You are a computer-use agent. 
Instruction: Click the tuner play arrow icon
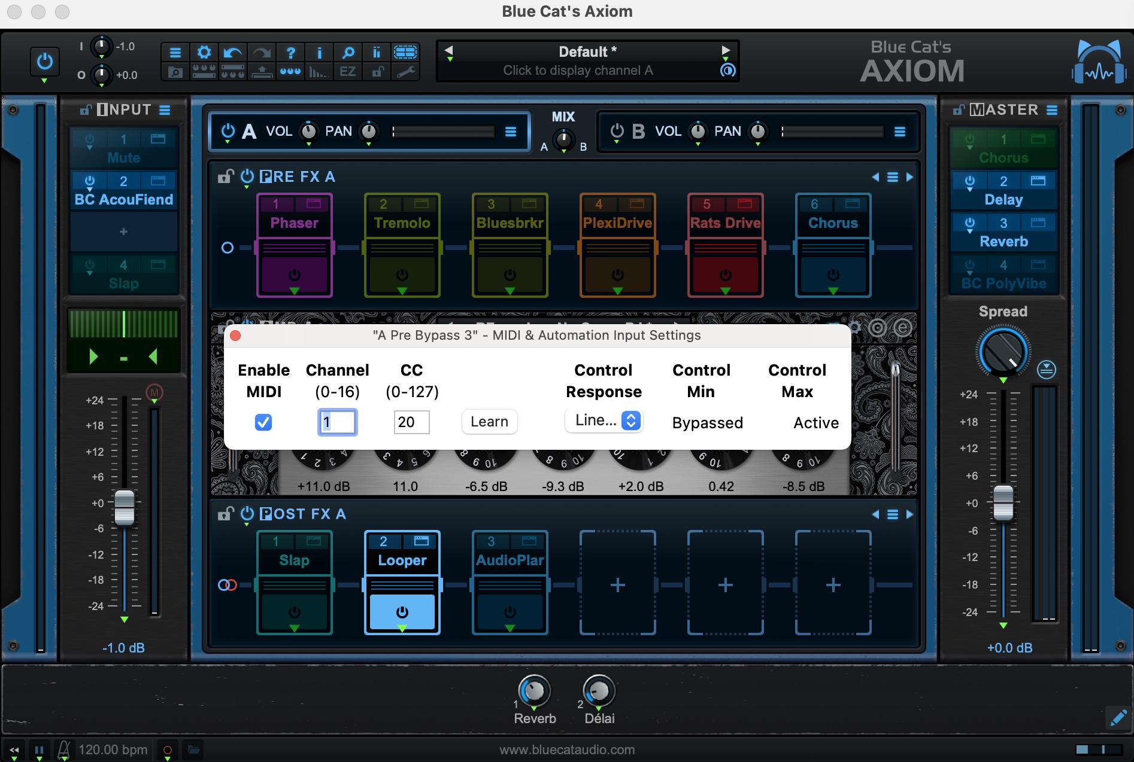pos(93,357)
